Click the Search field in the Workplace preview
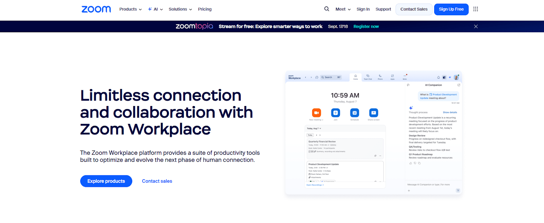The height and width of the screenshot is (223, 544). pyautogui.click(x=331, y=78)
